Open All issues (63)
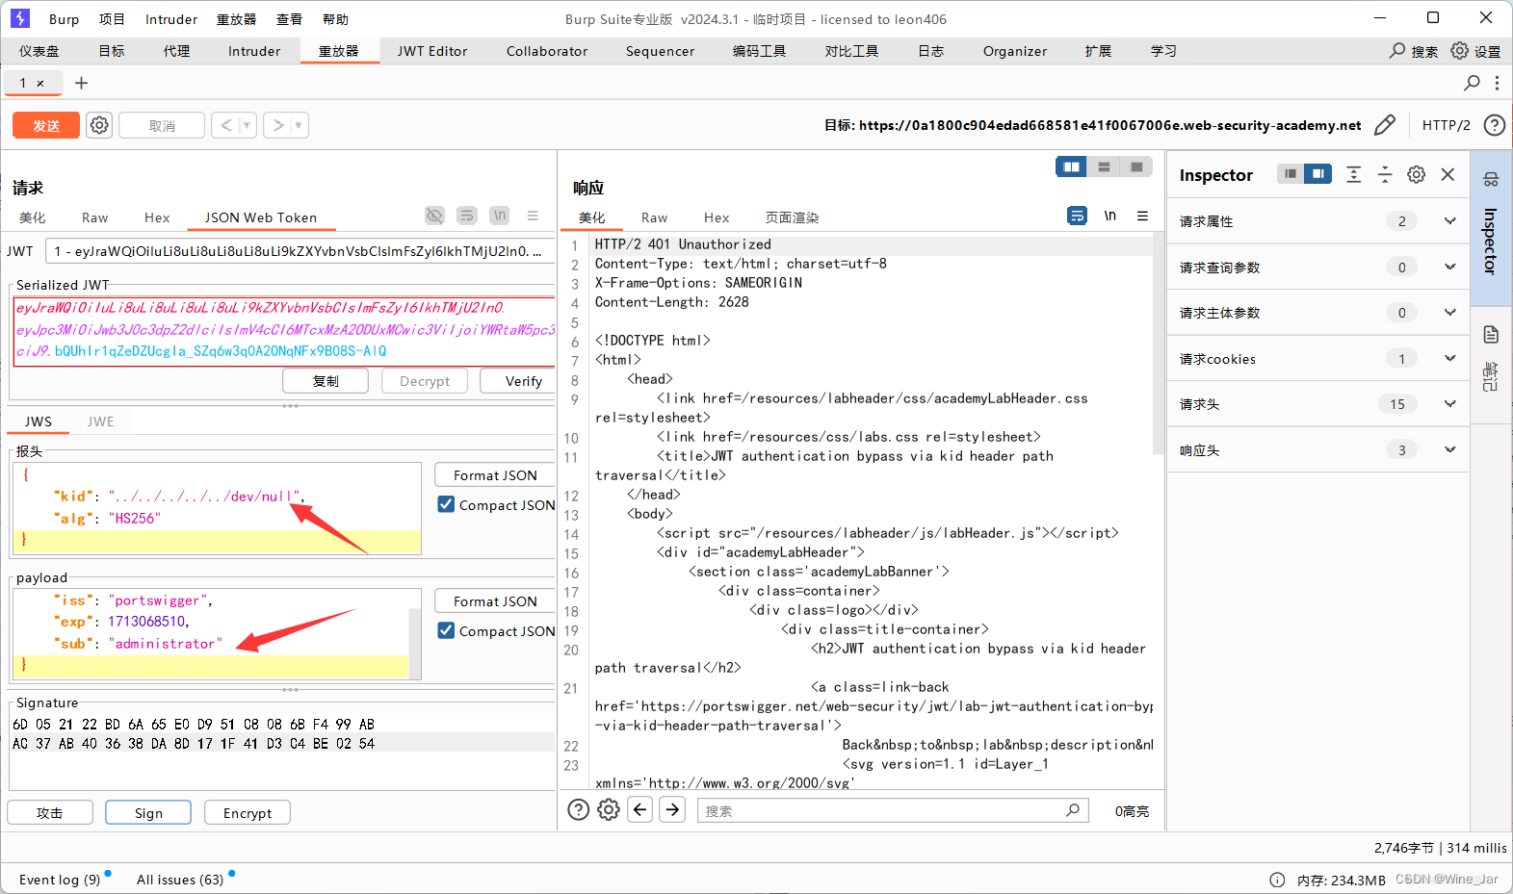The height and width of the screenshot is (894, 1513). pyautogui.click(x=180, y=880)
